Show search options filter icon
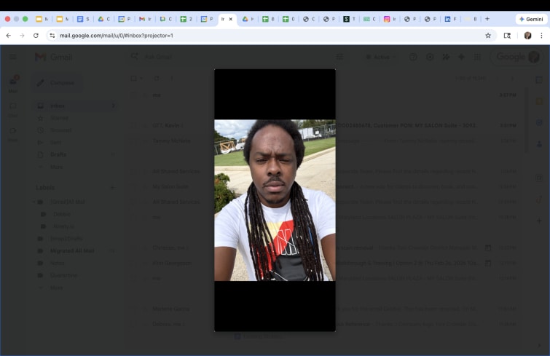The width and height of the screenshot is (550, 356). tap(339, 57)
